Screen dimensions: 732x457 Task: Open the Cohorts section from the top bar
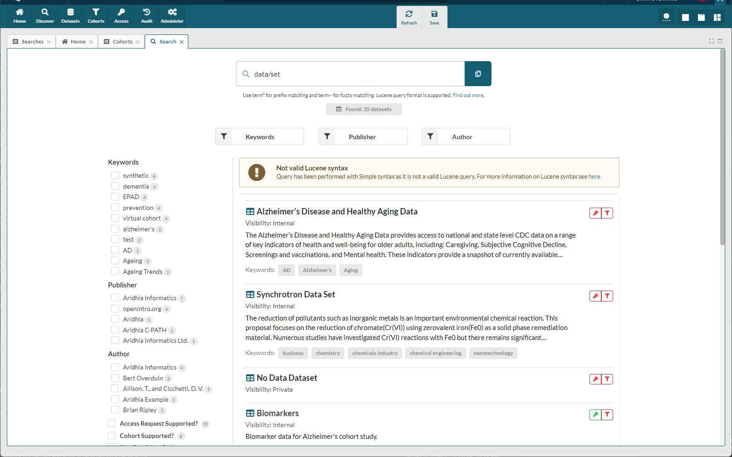click(x=96, y=16)
